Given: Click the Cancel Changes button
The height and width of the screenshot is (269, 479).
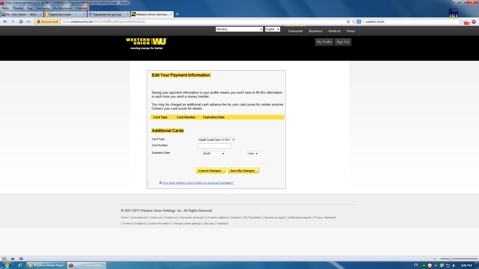Looking at the screenshot, I should (211, 170).
